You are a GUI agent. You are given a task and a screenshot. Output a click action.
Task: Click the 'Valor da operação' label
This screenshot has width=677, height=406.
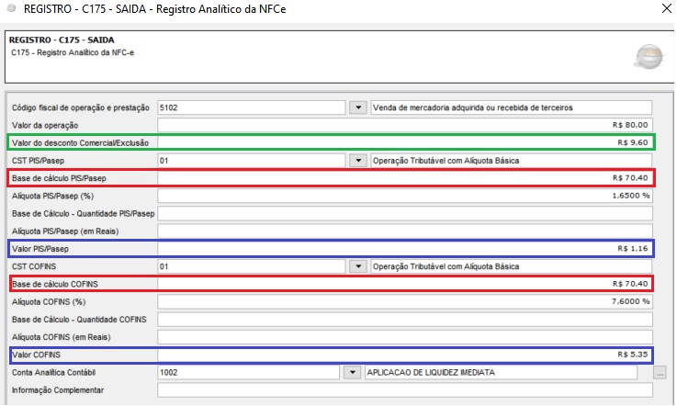(45, 126)
